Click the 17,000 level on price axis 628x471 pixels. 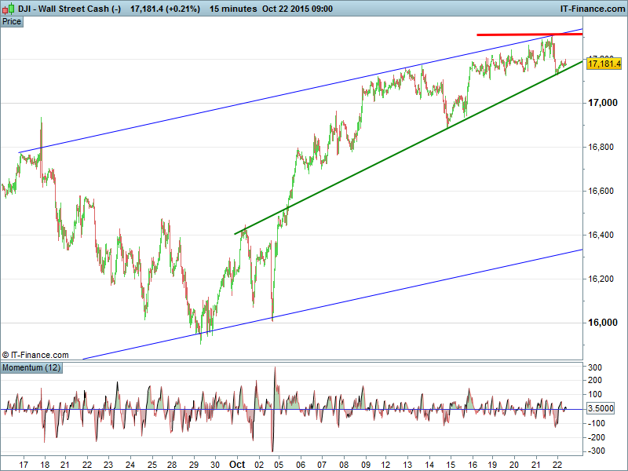(x=604, y=103)
